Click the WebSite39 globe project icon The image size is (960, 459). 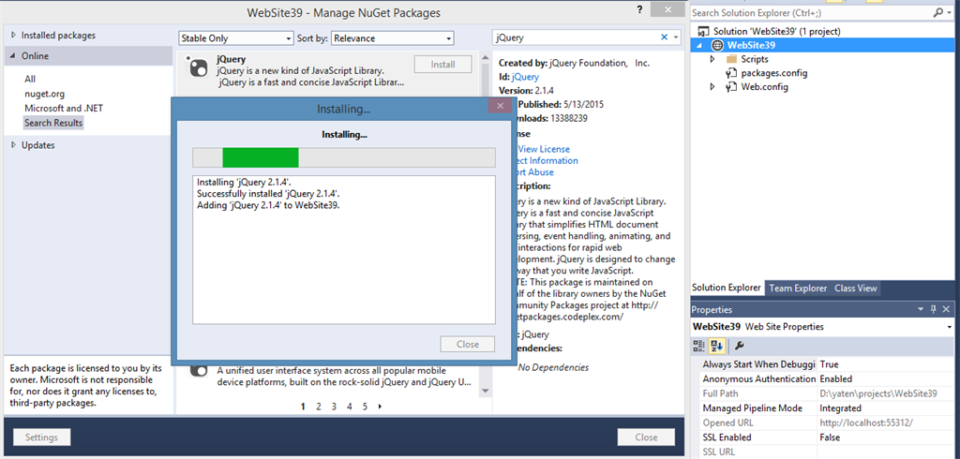coord(717,45)
